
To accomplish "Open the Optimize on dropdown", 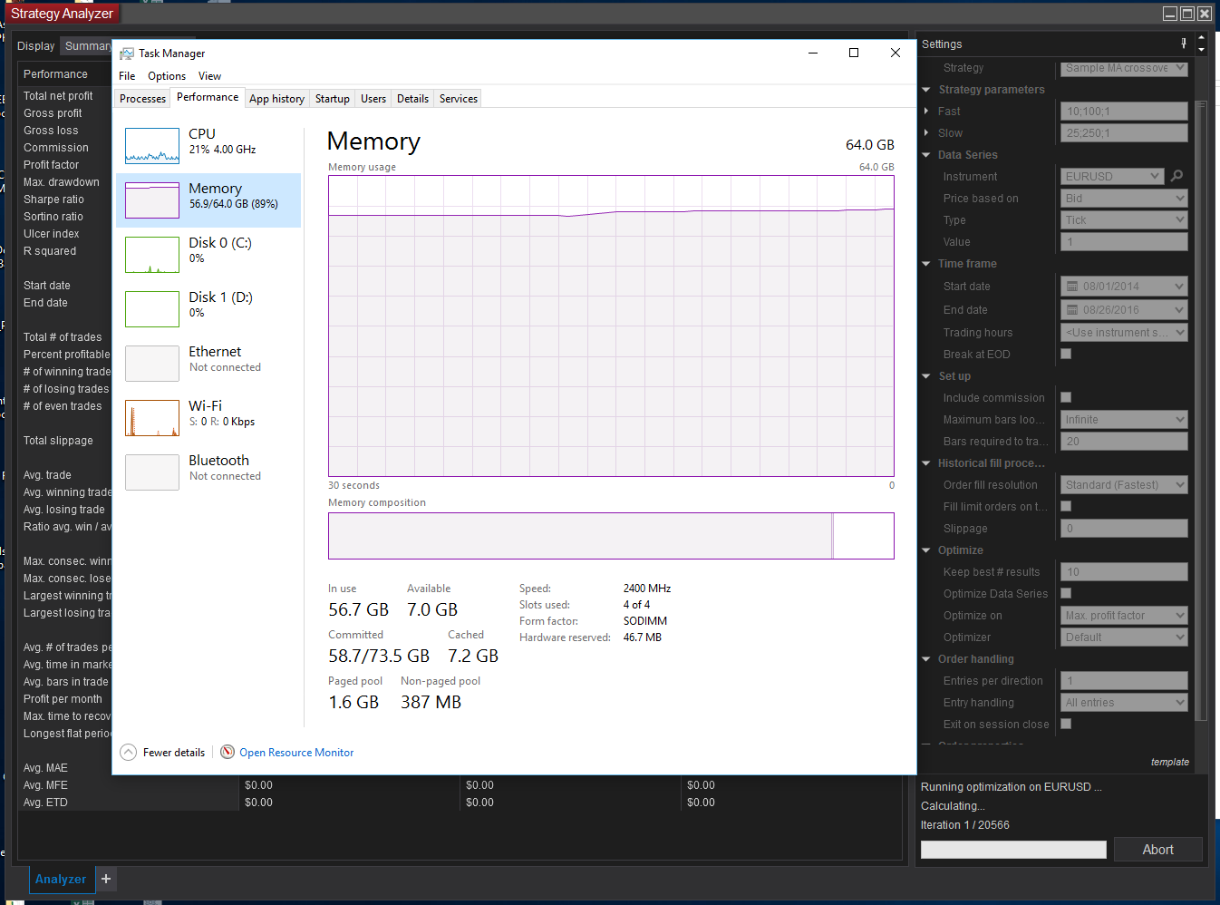I will pos(1124,616).
